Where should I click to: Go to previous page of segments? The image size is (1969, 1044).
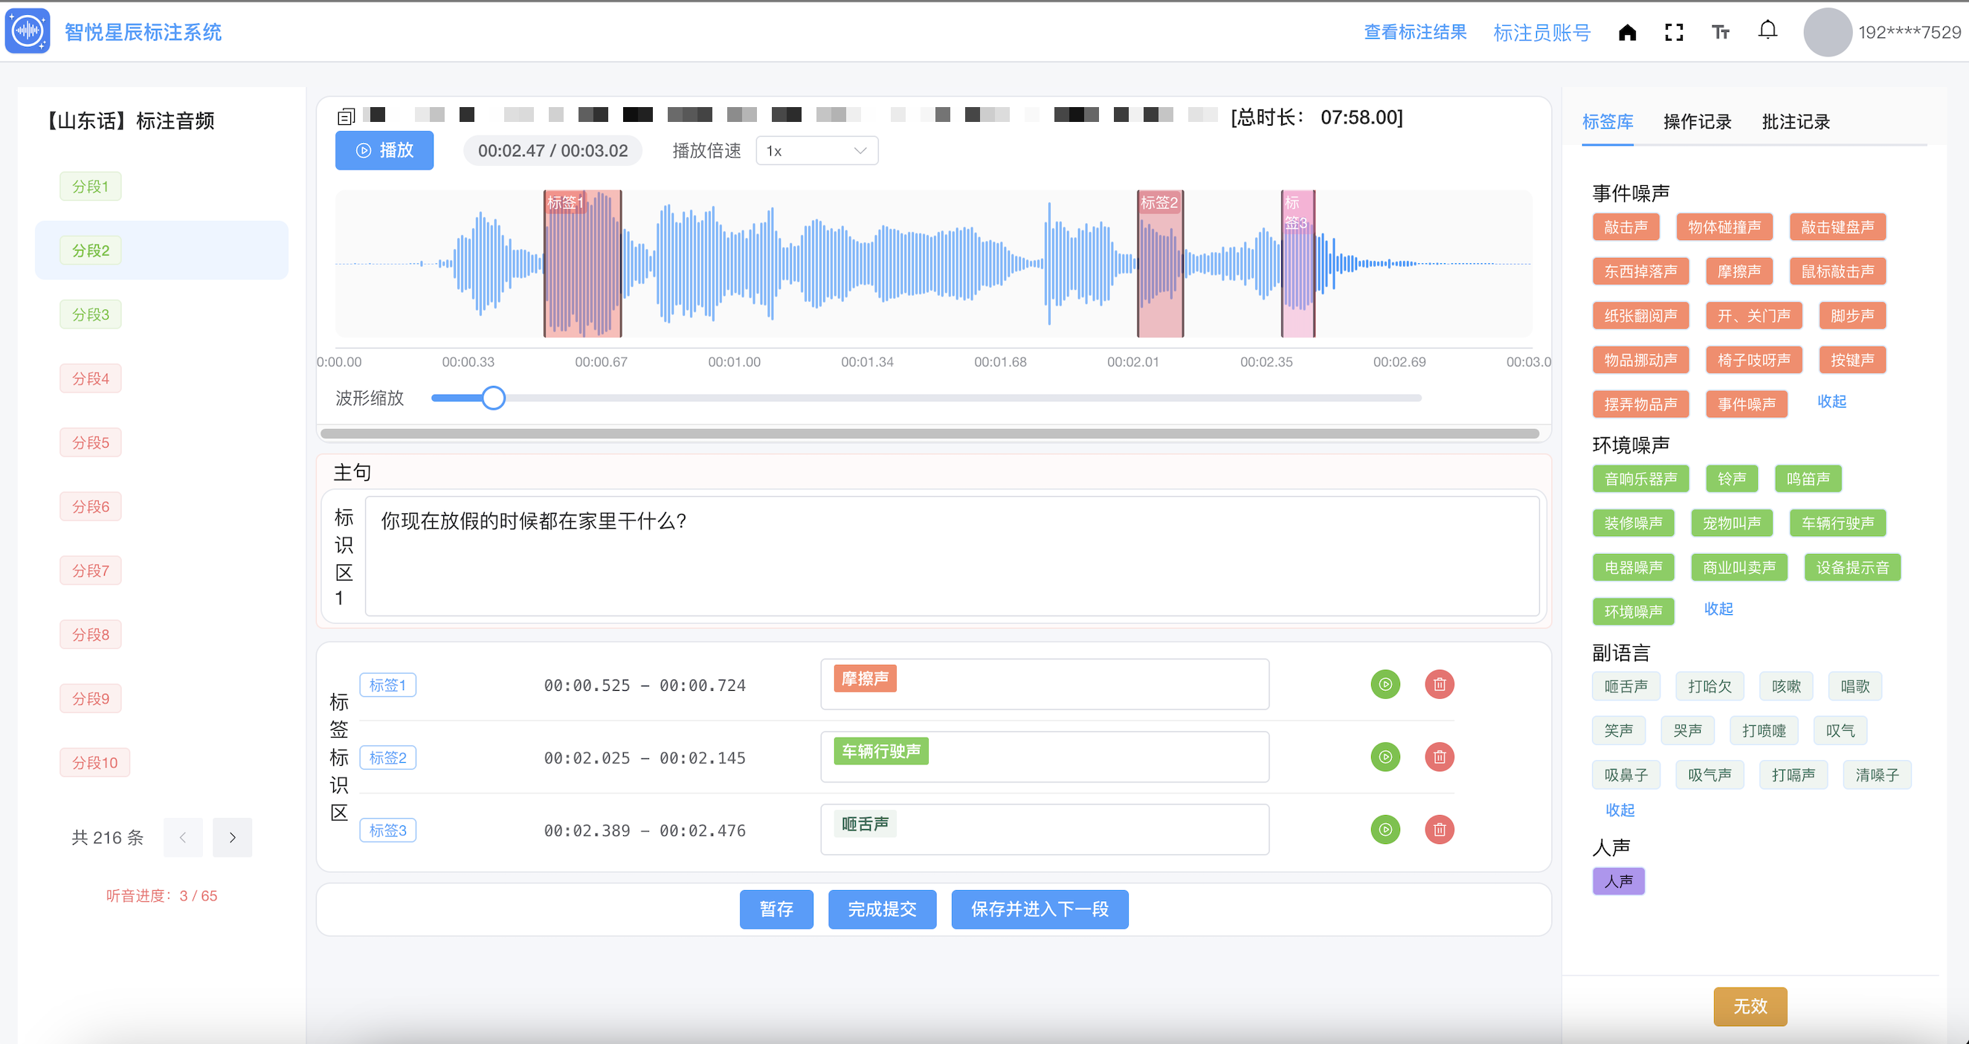pyautogui.click(x=184, y=837)
